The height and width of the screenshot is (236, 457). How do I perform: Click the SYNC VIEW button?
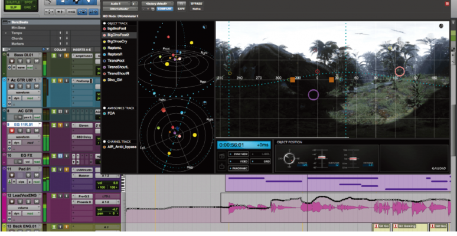coord(240,155)
